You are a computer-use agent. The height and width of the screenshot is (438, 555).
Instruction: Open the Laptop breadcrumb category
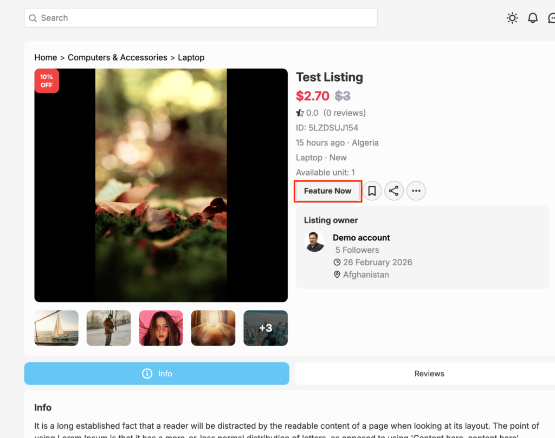191,57
